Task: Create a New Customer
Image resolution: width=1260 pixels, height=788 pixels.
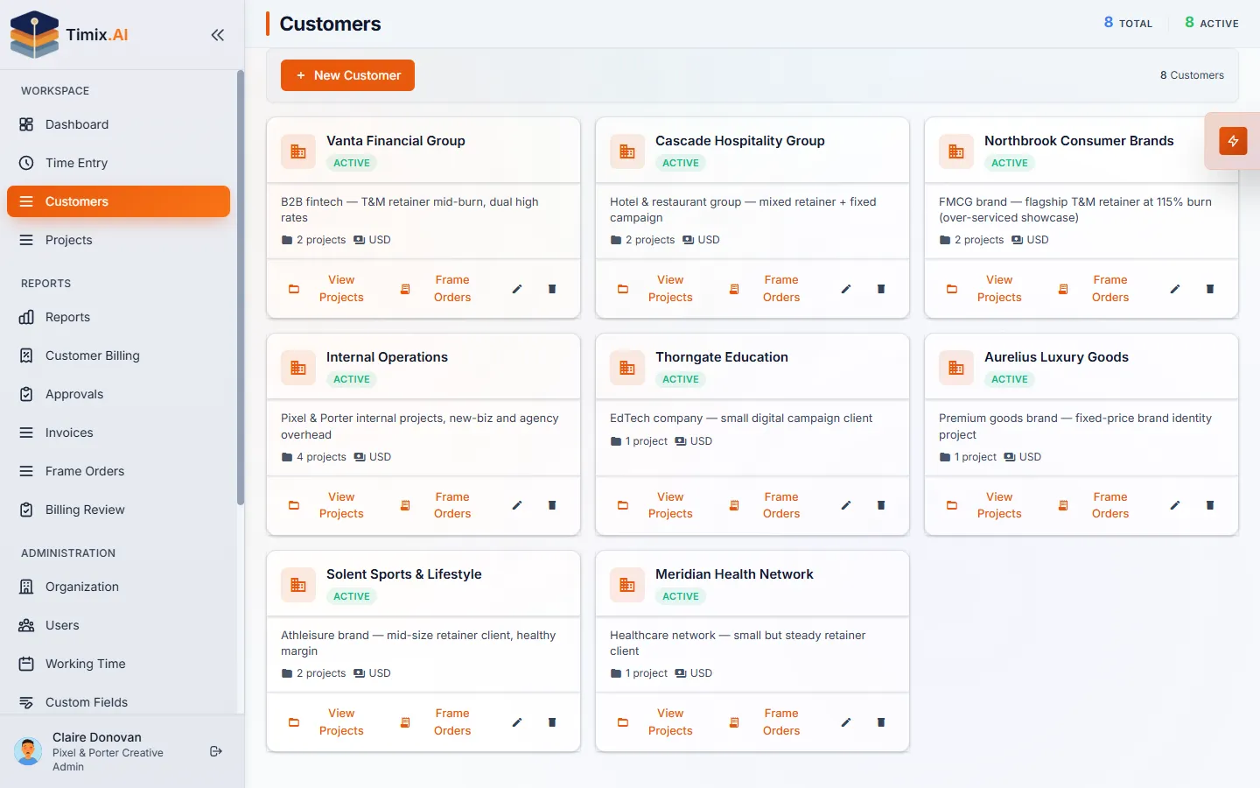Action: point(347,75)
